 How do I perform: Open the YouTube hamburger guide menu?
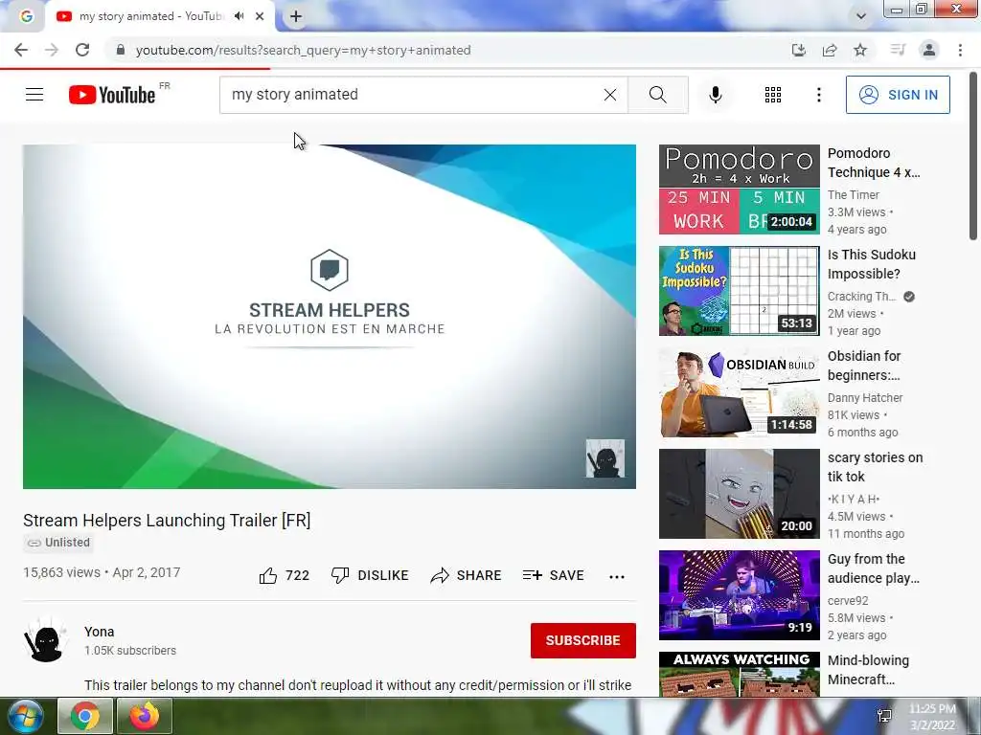click(x=34, y=95)
